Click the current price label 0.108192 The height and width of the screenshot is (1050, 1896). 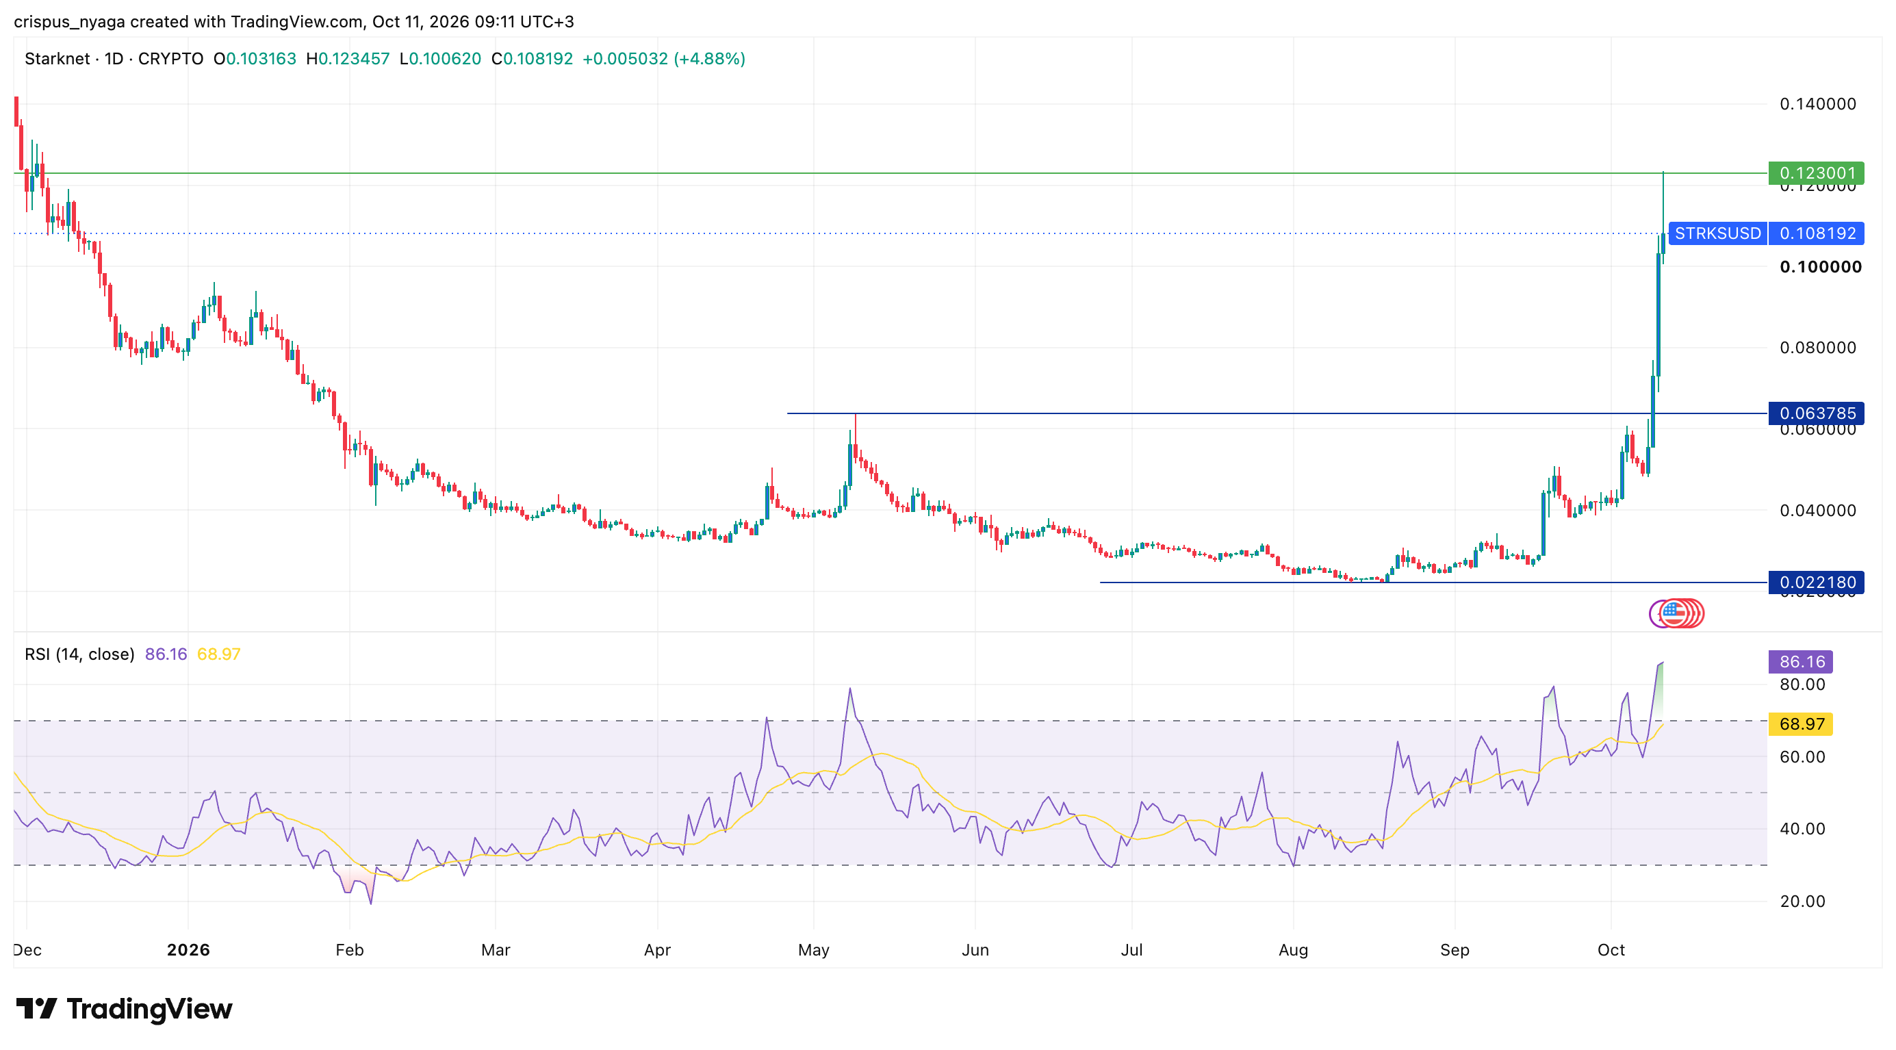1817,233
